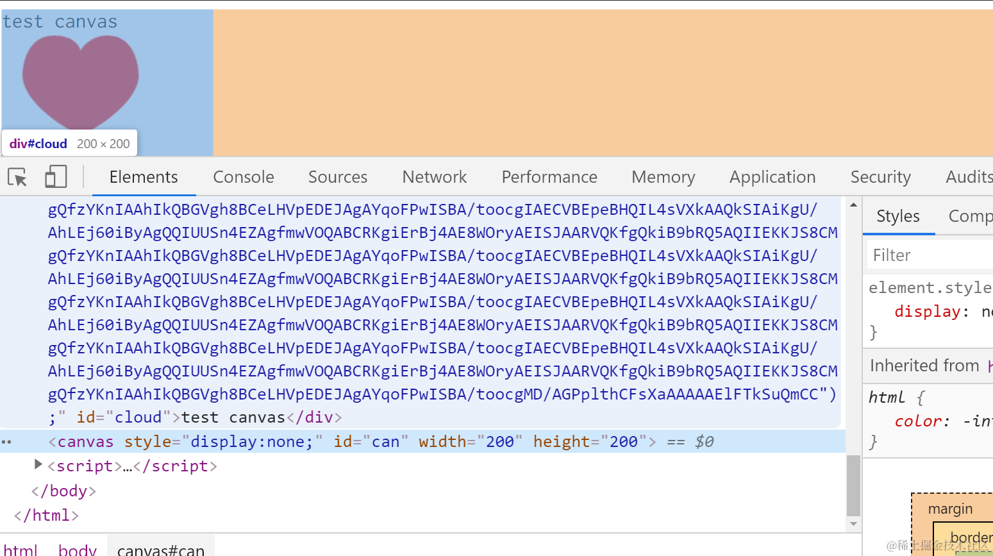Focus the Styles Filter input field
993x556 pixels.
point(930,255)
